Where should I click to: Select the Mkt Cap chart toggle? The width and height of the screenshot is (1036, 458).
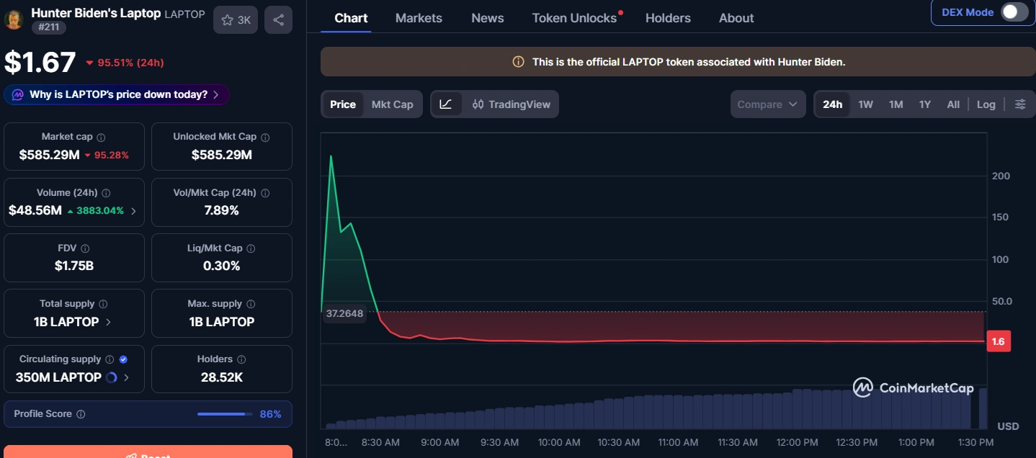(393, 104)
